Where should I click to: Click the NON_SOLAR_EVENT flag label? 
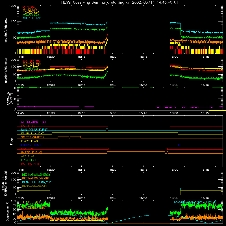[34, 130]
